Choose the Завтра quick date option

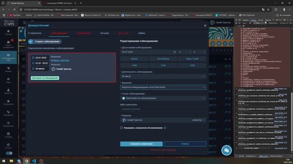(x=134, y=59)
